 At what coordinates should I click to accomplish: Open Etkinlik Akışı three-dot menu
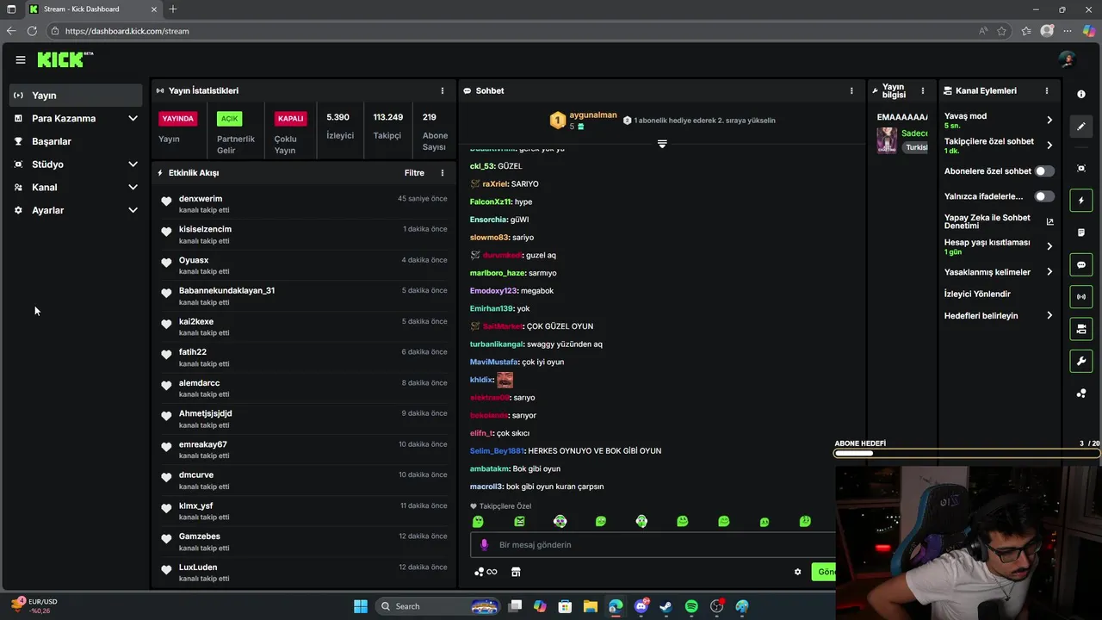(443, 172)
